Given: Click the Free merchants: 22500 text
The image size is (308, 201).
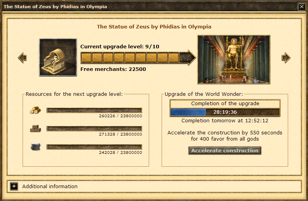Looking at the screenshot, I should [x=113, y=69].
